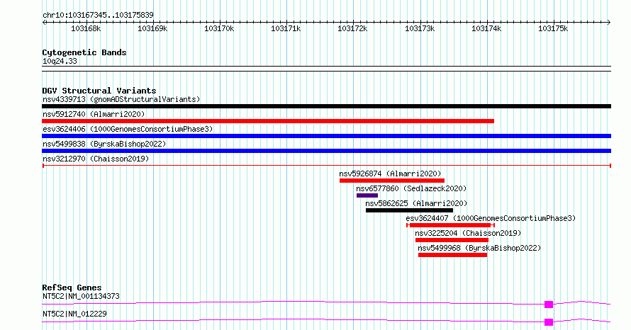Viewport: 631px width, 330px height.
Task: Click the red bar of nsv5926874
Action: point(392,181)
